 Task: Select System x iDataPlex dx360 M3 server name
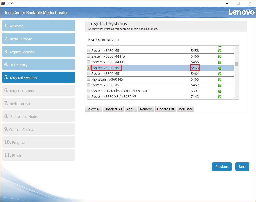click(119, 91)
